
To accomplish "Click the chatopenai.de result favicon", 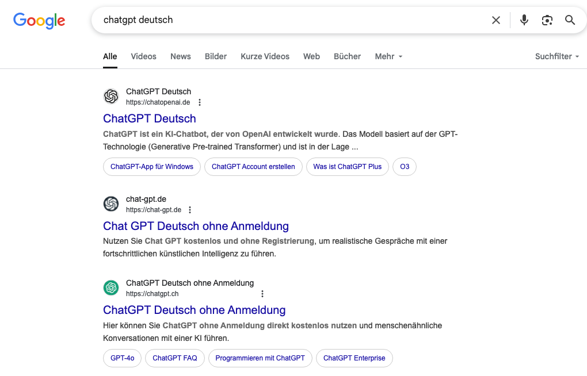I will tap(111, 97).
